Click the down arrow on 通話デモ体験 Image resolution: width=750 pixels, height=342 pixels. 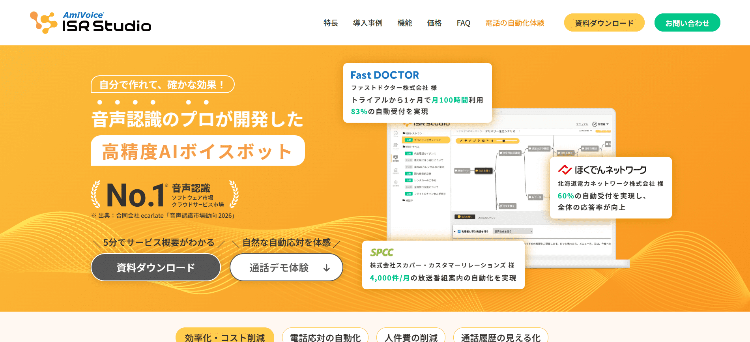pyautogui.click(x=327, y=268)
